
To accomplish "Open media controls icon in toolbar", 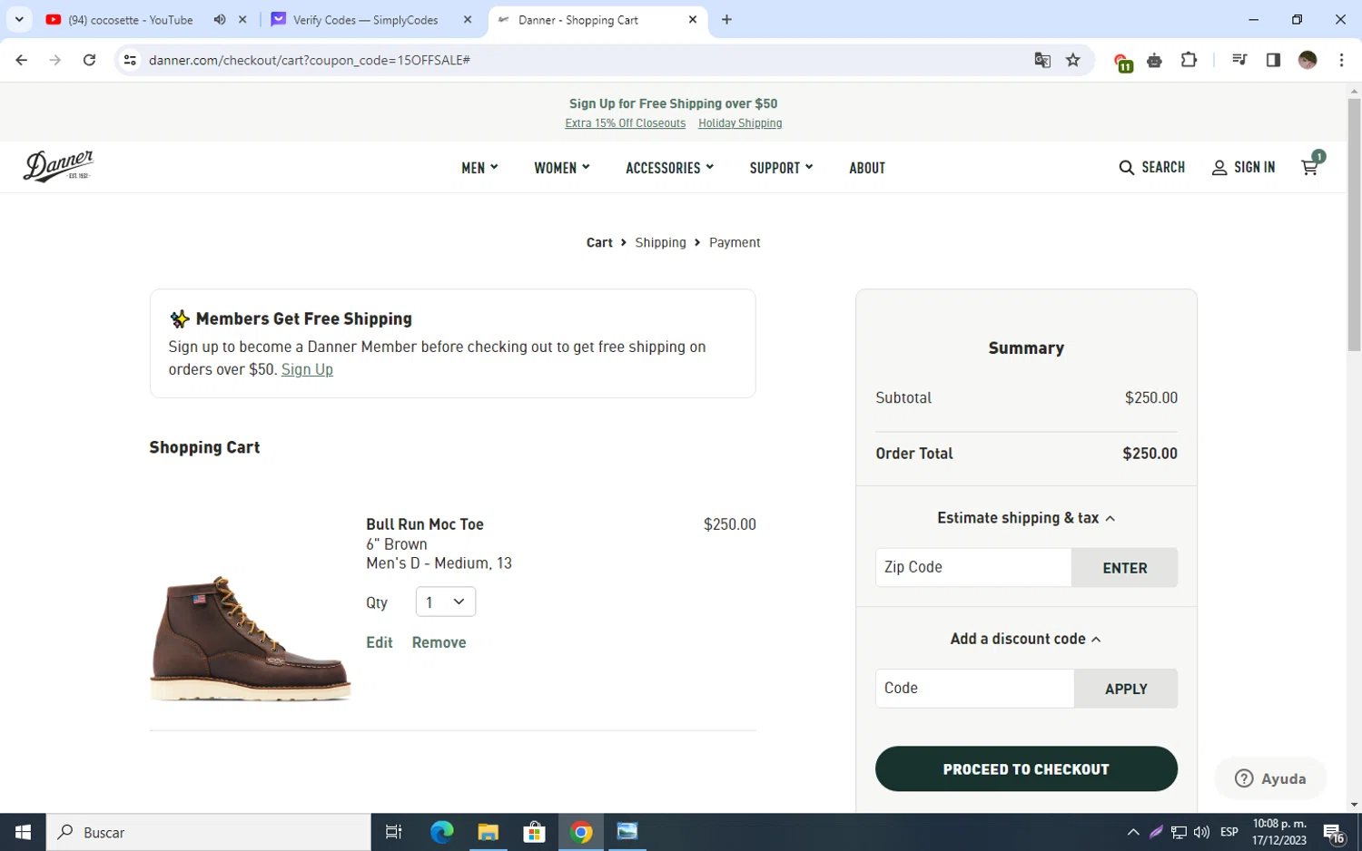I will [x=1239, y=60].
